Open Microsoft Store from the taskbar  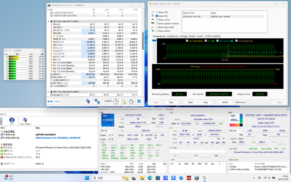tap(158, 178)
